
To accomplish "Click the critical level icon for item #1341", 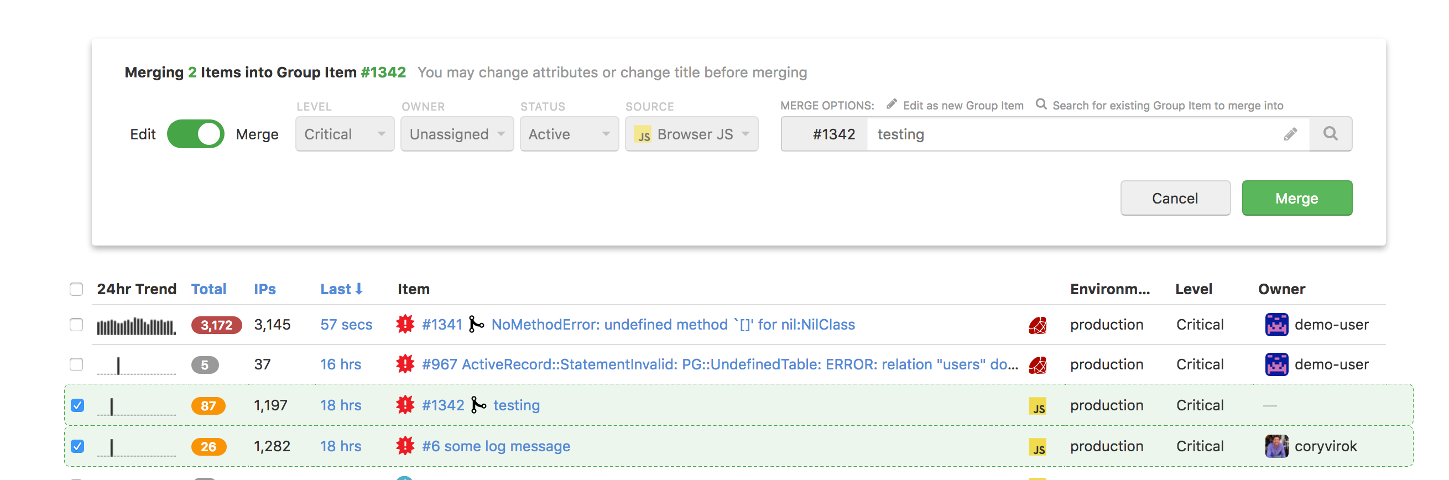I will coord(405,324).
